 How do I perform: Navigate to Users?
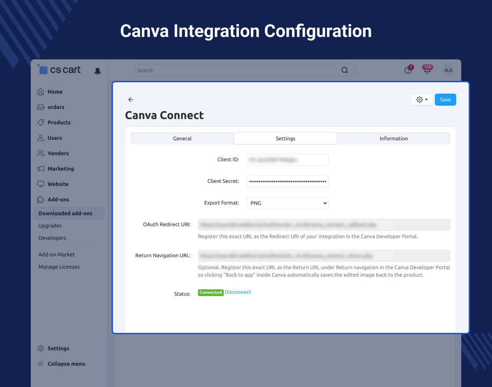pyautogui.click(x=54, y=138)
